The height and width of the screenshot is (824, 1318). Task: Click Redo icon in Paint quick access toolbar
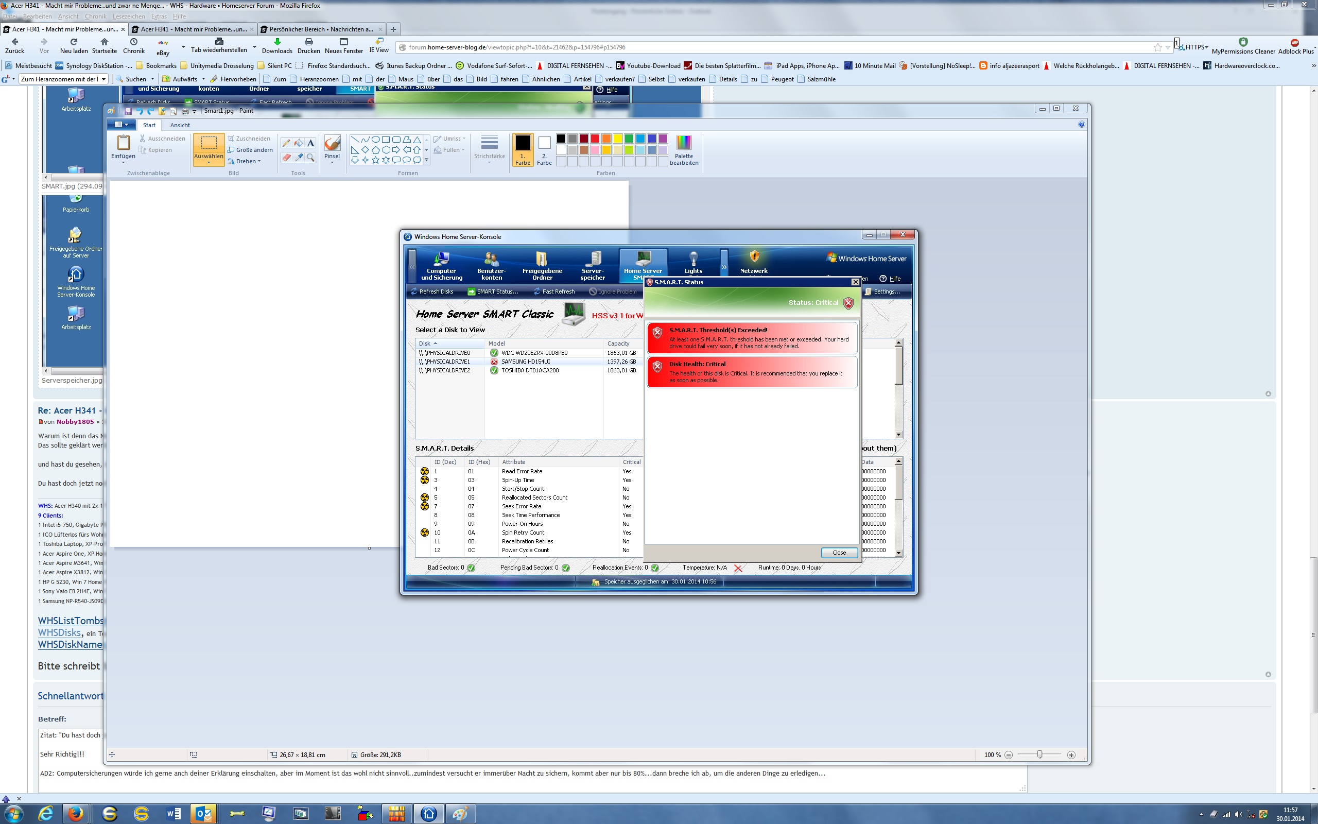150,111
